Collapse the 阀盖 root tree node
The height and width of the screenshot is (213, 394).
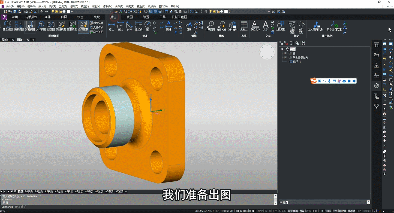[282, 49]
